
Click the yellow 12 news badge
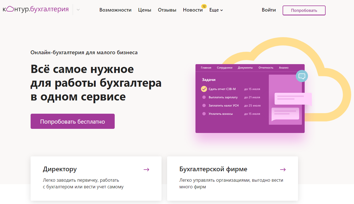[204, 6]
